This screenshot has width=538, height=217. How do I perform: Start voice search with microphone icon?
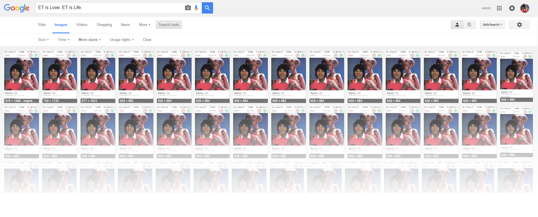tap(196, 8)
